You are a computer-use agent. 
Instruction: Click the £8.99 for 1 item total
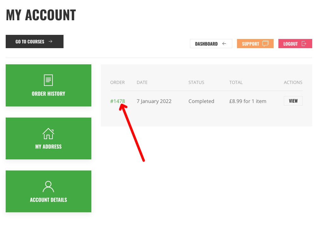point(248,101)
